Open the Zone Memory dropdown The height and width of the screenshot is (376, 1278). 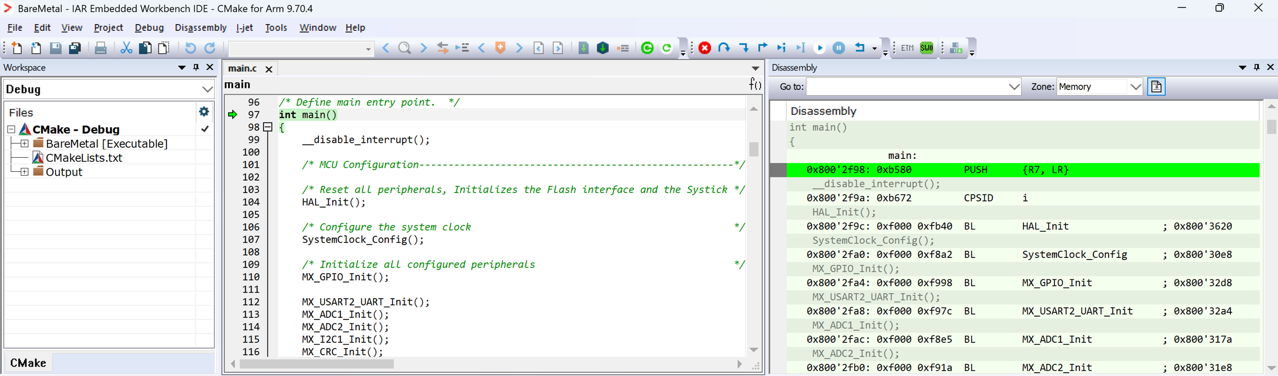pos(1136,87)
